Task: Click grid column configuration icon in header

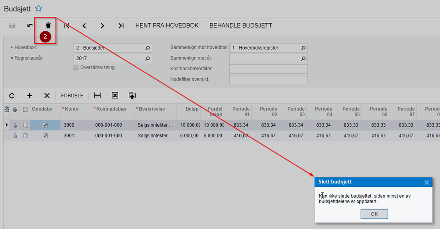Action: pyautogui.click(x=7, y=109)
